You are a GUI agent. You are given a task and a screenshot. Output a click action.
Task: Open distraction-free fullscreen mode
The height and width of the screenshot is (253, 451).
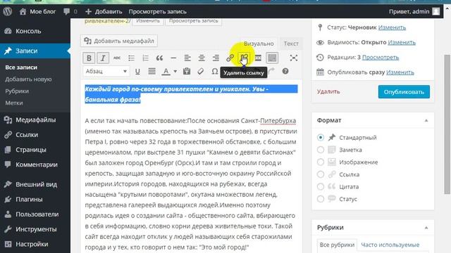(293, 58)
